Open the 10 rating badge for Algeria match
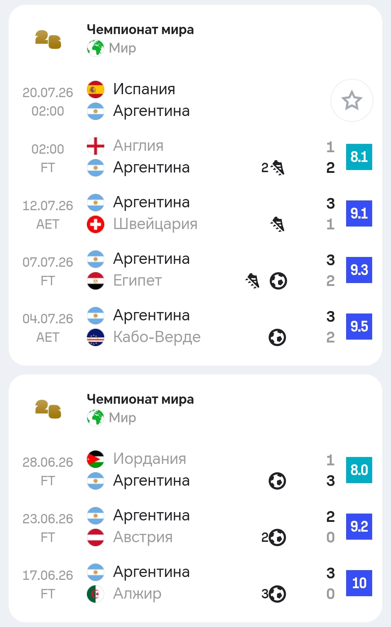 [359, 583]
